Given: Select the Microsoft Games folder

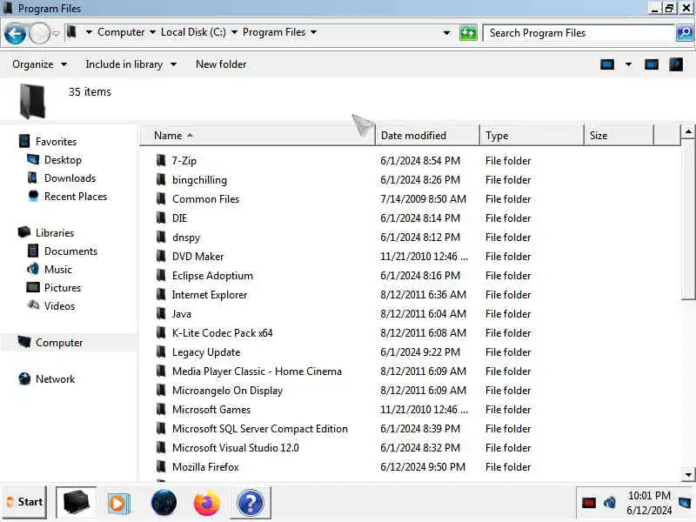Looking at the screenshot, I should click(211, 409).
